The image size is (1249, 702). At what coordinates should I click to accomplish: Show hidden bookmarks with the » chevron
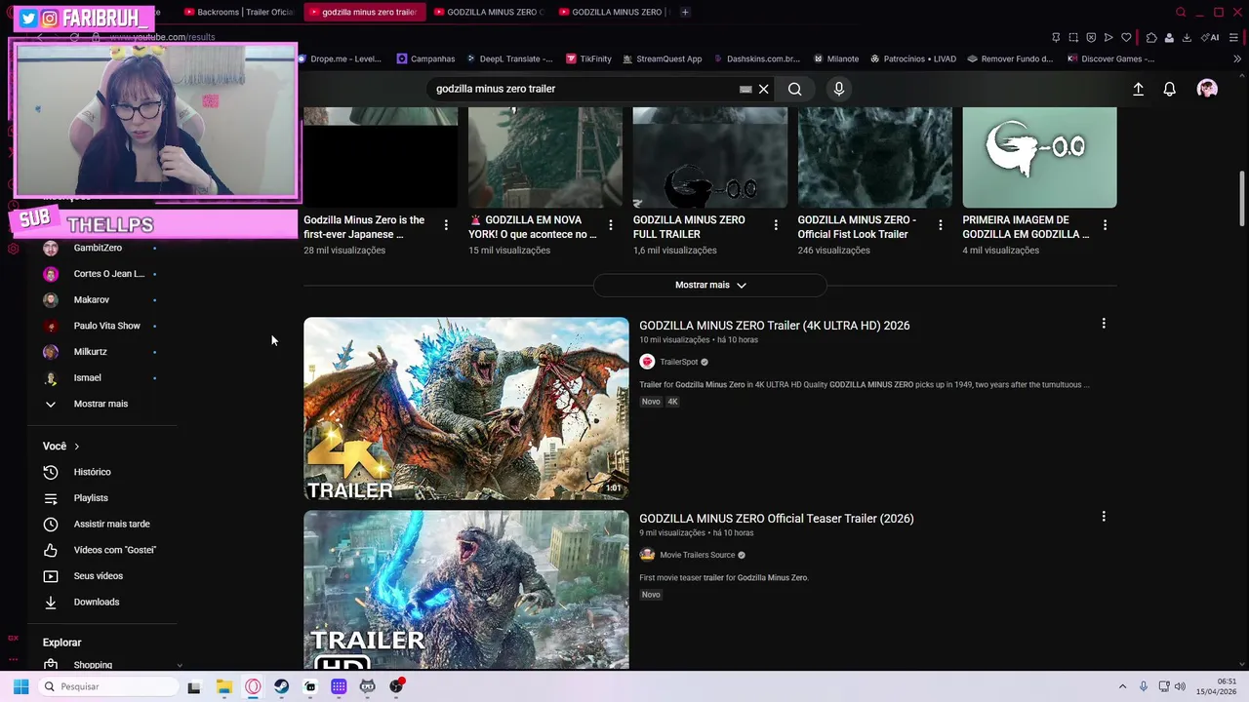point(1237,58)
